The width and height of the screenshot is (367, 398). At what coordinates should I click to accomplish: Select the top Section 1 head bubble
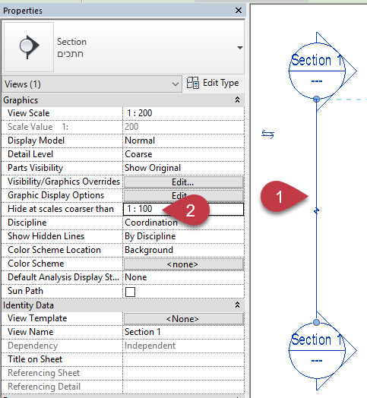[x=317, y=71]
